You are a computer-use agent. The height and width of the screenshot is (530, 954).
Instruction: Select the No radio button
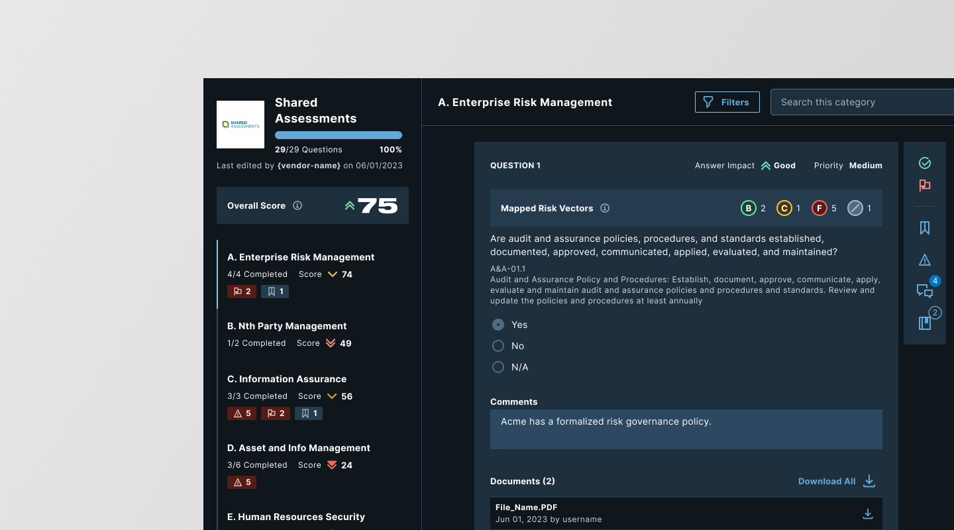pos(498,346)
